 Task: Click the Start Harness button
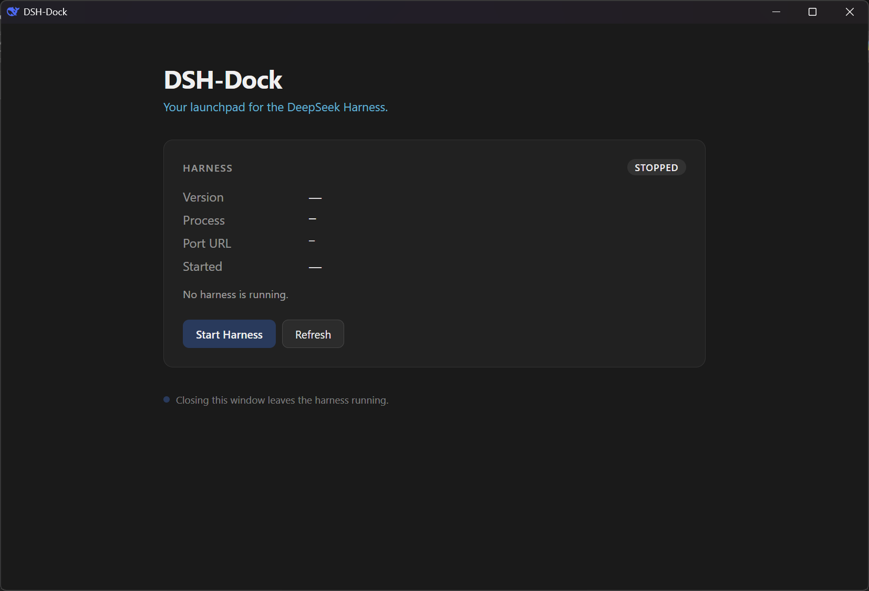pyautogui.click(x=229, y=334)
